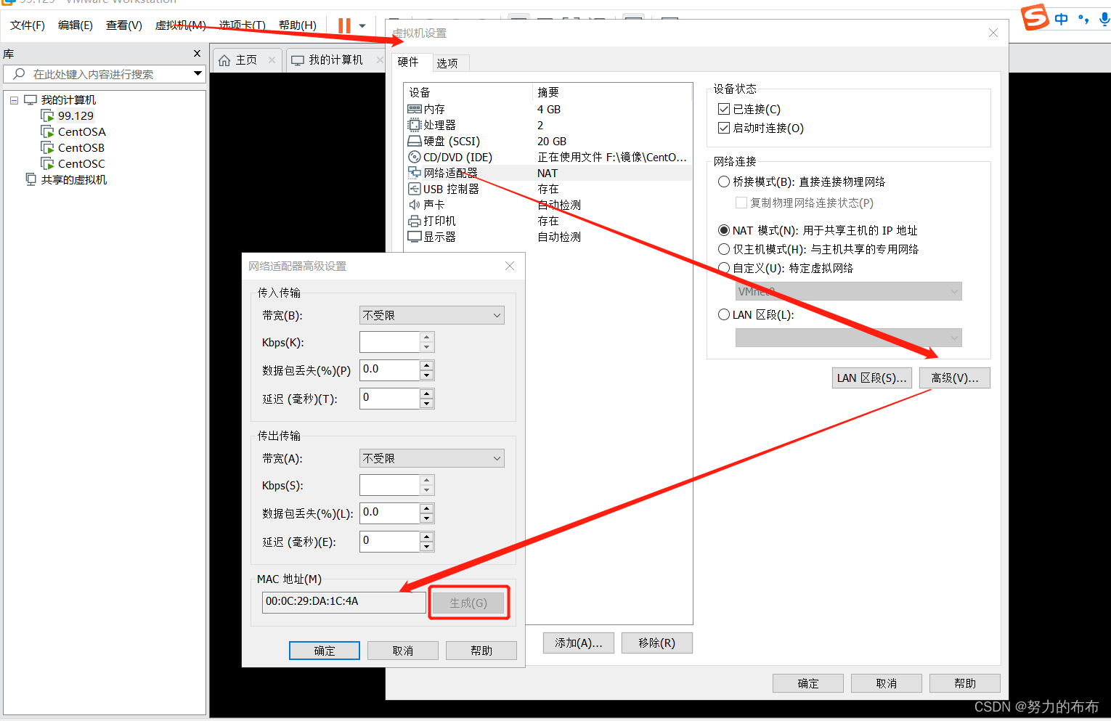The height and width of the screenshot is (721, 1111).
Task: Collapse the 我的计算机 tree node
Action: pos(14,100)
